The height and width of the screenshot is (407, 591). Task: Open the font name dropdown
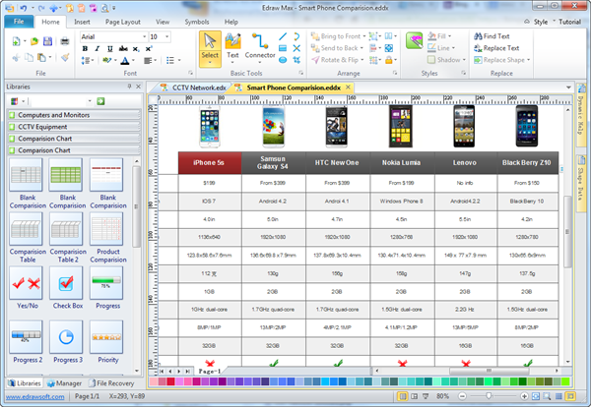coord(142,36)
